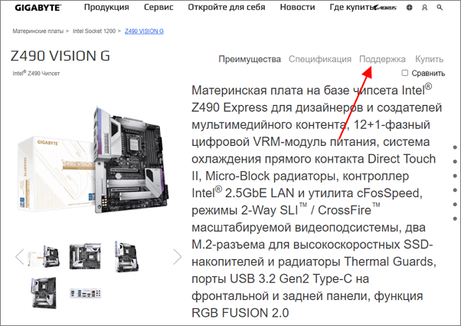The width and height of the screenshot is (461, 326).
Task: Jump to second section navigation dot
Action: pos(455,161)
